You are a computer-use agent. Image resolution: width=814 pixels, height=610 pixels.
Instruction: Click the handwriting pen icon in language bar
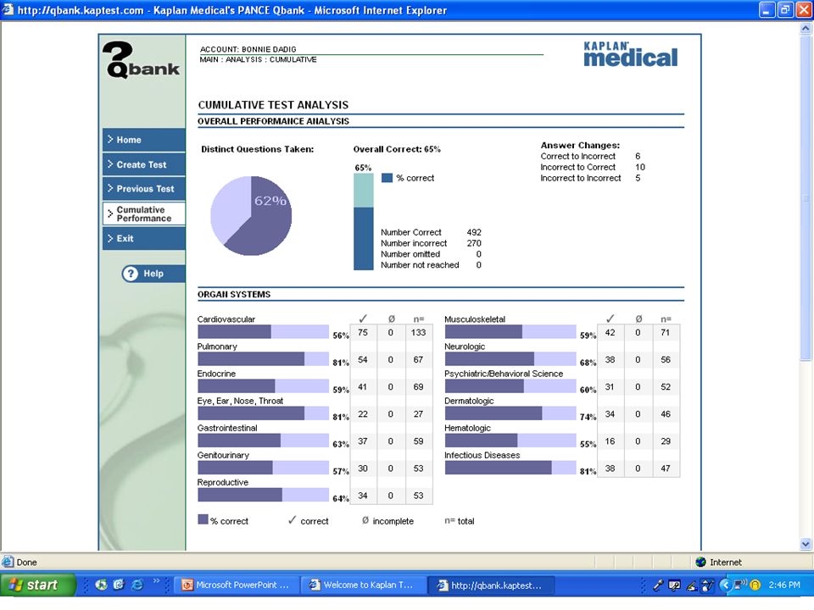[x=691, y=585]
